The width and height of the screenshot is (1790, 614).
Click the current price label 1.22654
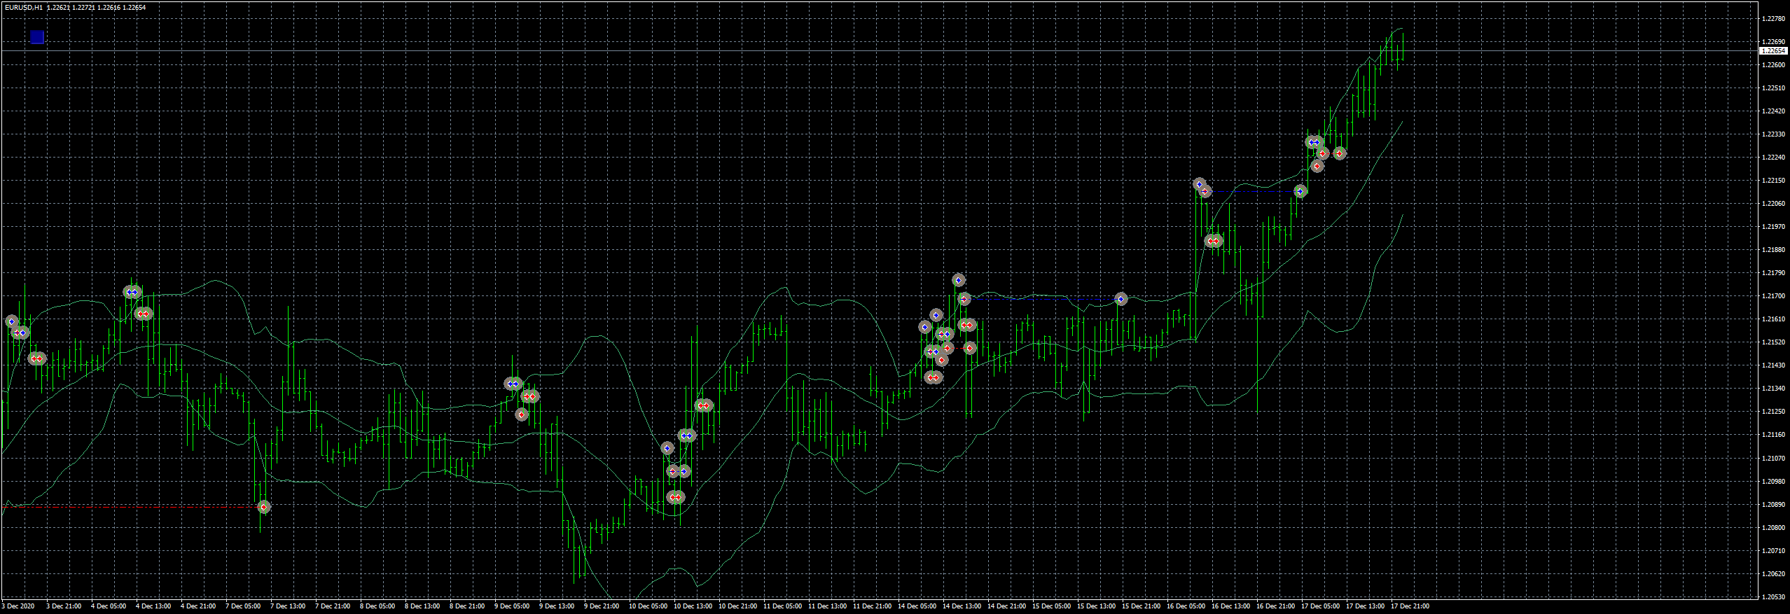point(1772,51)
